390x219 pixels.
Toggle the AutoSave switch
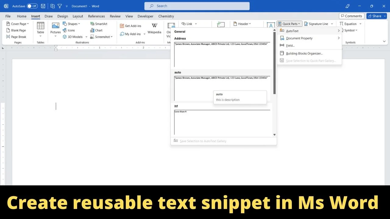(32, 6)
